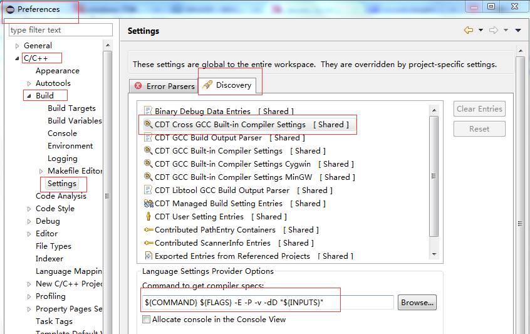Select Task Tags in the tree
Screen dimensions: 530x334
(54, 321)
